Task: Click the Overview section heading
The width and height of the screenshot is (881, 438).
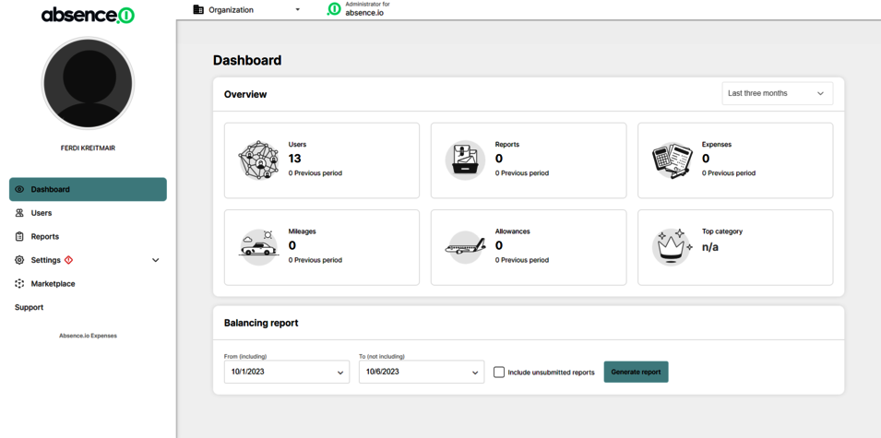Action: (245, 94)
